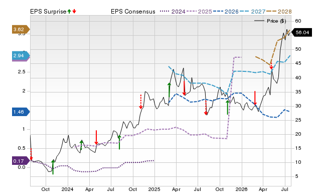Click the 40 label on the price axis
Screen dimensions: 321x192
pyautogui.click(x=298, y=78)
